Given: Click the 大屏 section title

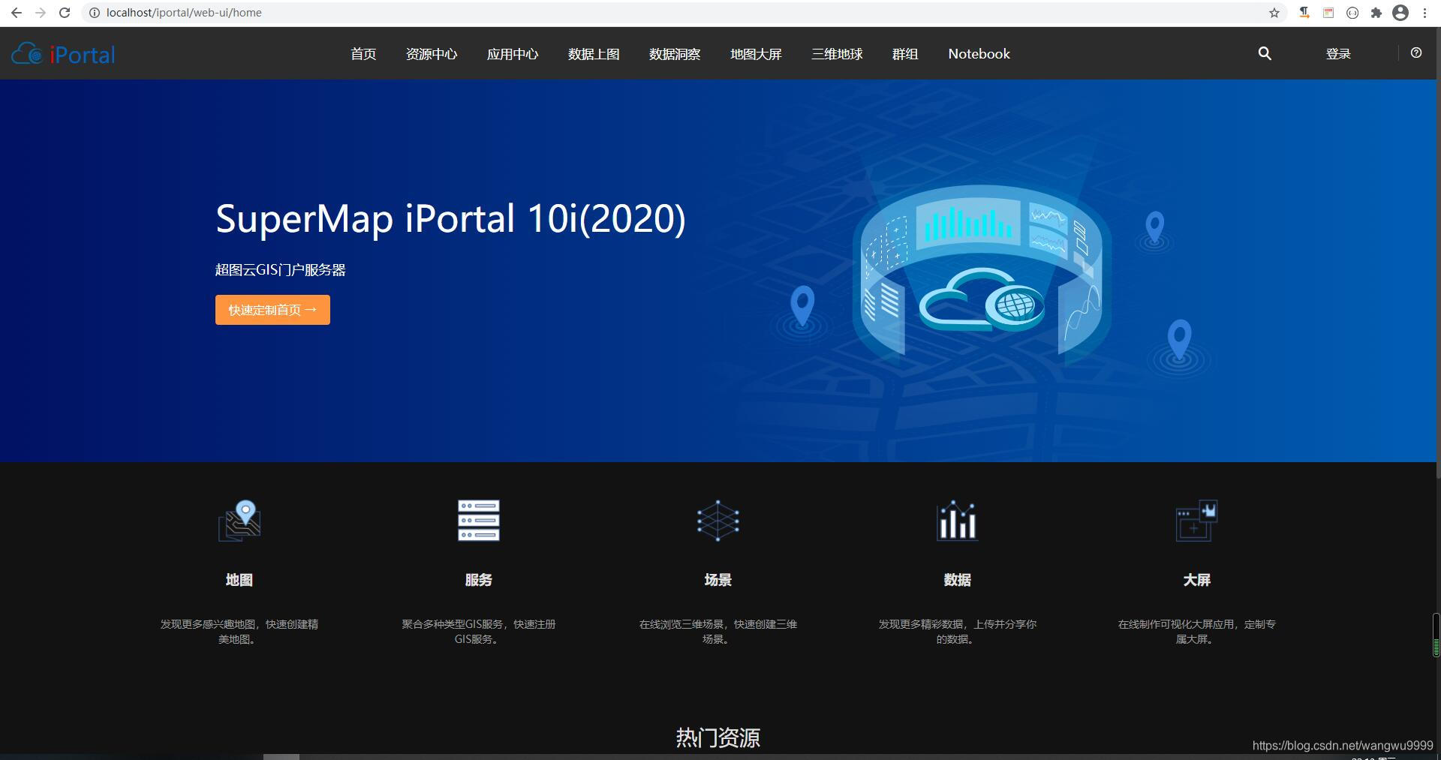Looking at the screenshot, I should point(1196,580).
